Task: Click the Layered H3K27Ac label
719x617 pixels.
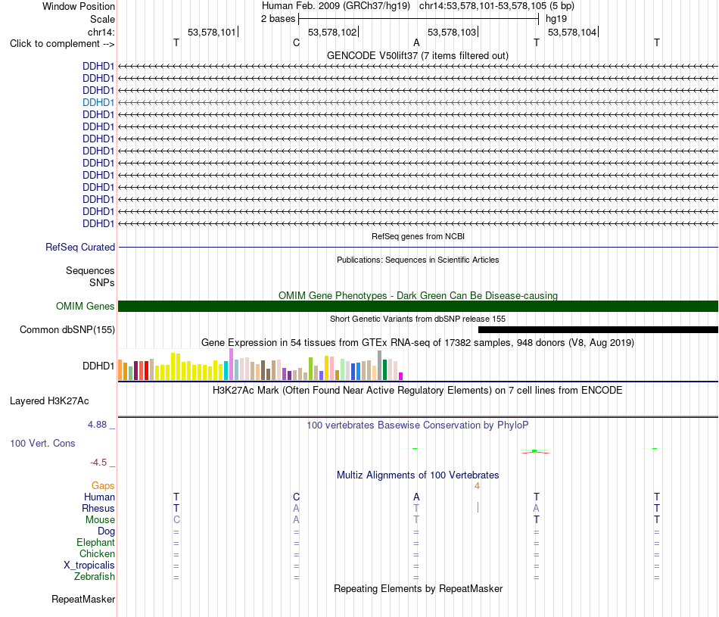Action: (x=49, y=401)
